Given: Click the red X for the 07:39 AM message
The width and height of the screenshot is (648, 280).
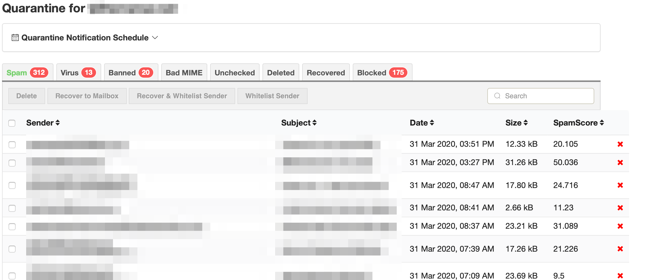Looking at the screenshot, I should 620,249.
